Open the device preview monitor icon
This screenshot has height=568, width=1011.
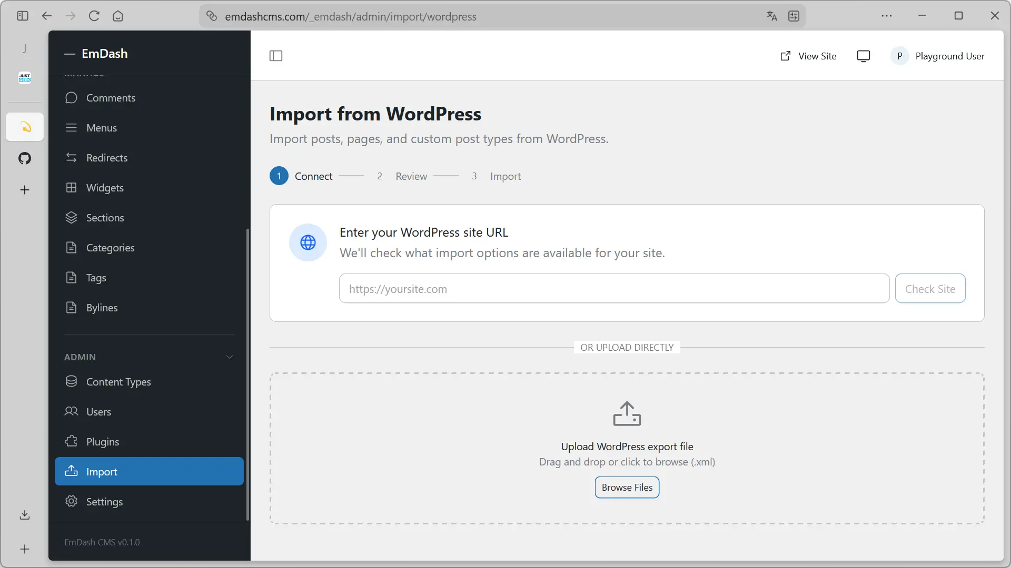(x=864, y=56)
